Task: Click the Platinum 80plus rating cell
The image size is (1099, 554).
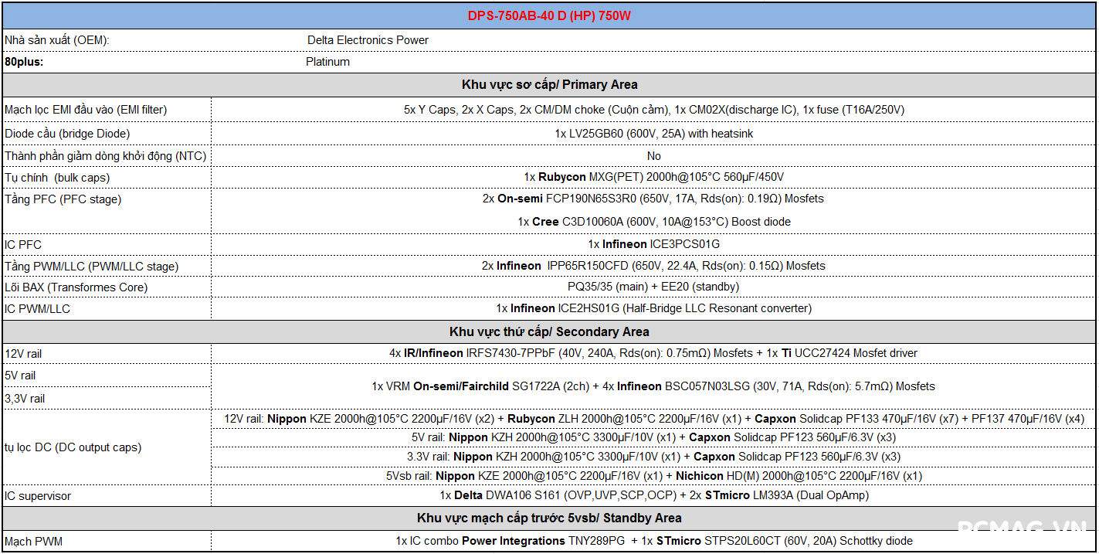Action: click(x=327, y=62)
